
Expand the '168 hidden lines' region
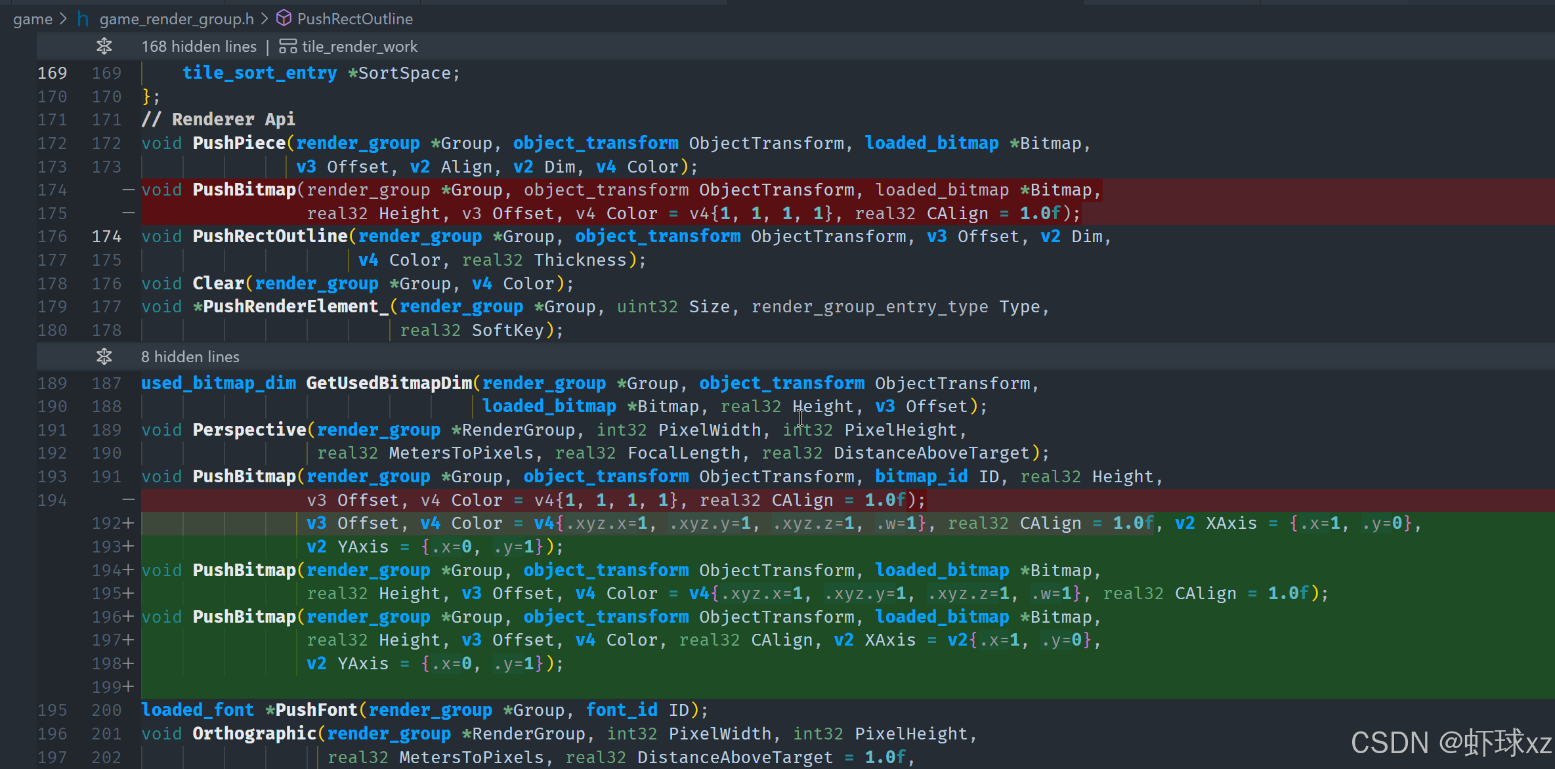[x=199, y=47]
